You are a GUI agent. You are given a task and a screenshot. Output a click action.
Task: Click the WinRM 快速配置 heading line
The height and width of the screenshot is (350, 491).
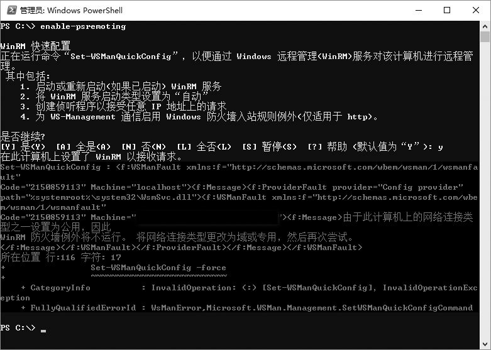[x=35, y=46]
